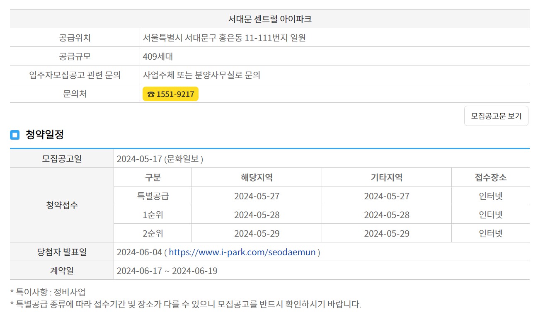Select the 2024-06-04 announcement date
Screen dimensions: 538x322
point(140,252)
